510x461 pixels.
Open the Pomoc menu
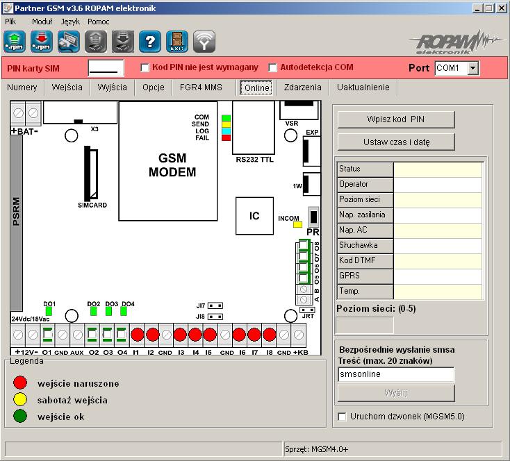point(98,22)
